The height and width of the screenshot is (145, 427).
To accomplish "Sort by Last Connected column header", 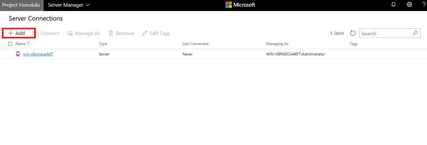I will [195, 44].
